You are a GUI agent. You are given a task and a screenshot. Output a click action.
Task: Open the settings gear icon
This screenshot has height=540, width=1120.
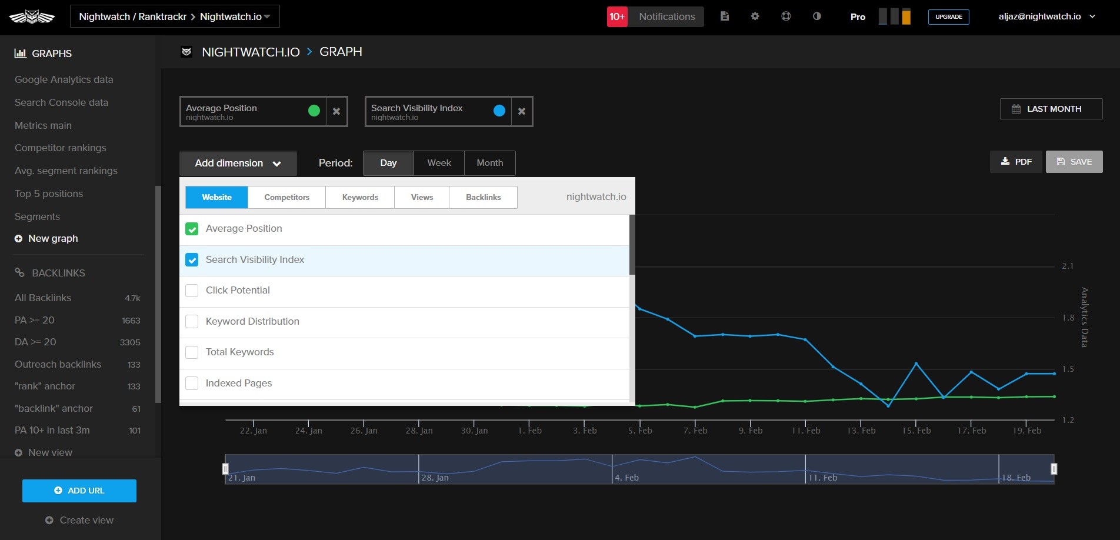click(x=755, y=16)
